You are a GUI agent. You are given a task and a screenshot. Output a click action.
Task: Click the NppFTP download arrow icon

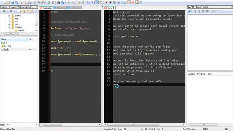point(195,11)
